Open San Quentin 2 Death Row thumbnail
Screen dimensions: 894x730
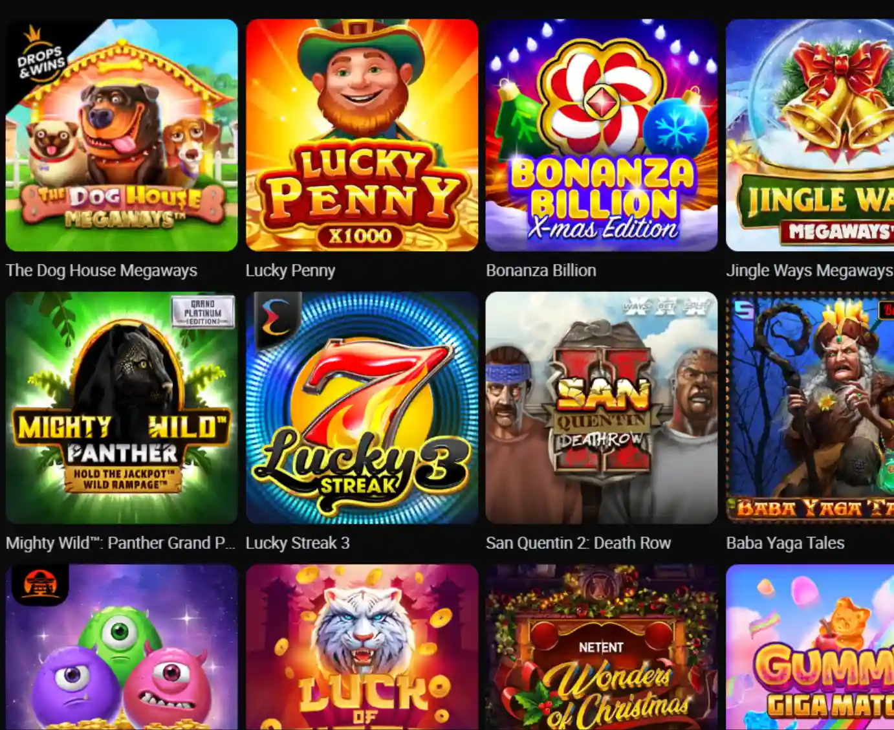click(602, 408)
